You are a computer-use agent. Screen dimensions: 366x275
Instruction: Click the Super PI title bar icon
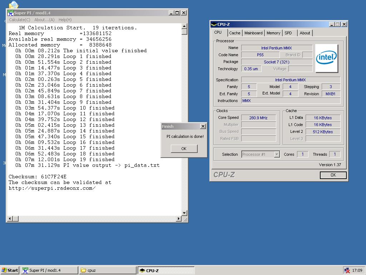point(10,13)
